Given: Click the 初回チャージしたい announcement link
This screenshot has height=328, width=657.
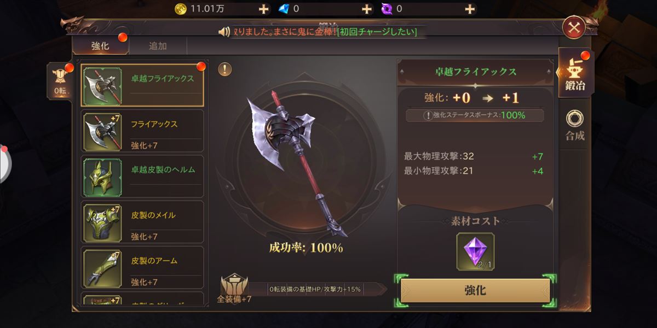Looking at the screenshot, I should click(377, 32).
